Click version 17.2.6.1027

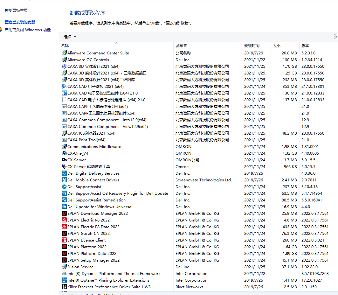[312, 280]
